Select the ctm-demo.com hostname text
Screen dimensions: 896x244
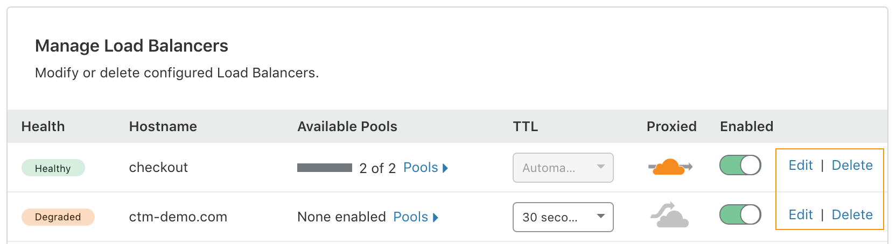(178, 217)
